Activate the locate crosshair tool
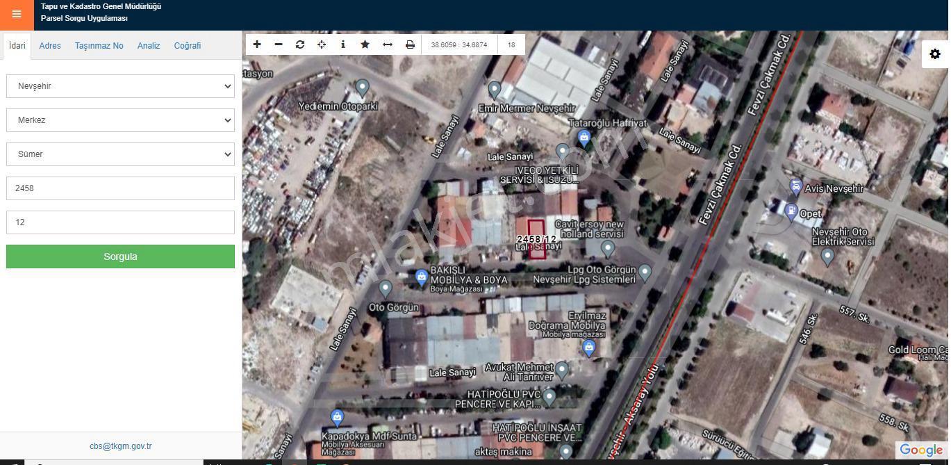 tap(322, 44)
